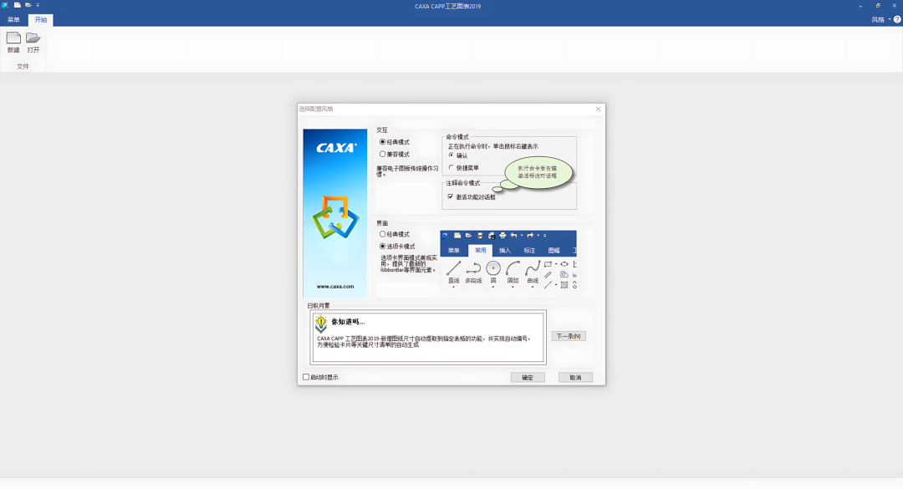The width and height of the screenshot is (903, 489).
Task: Choose the 确认 radio under 命令模式
Action: tap(458, 155)
